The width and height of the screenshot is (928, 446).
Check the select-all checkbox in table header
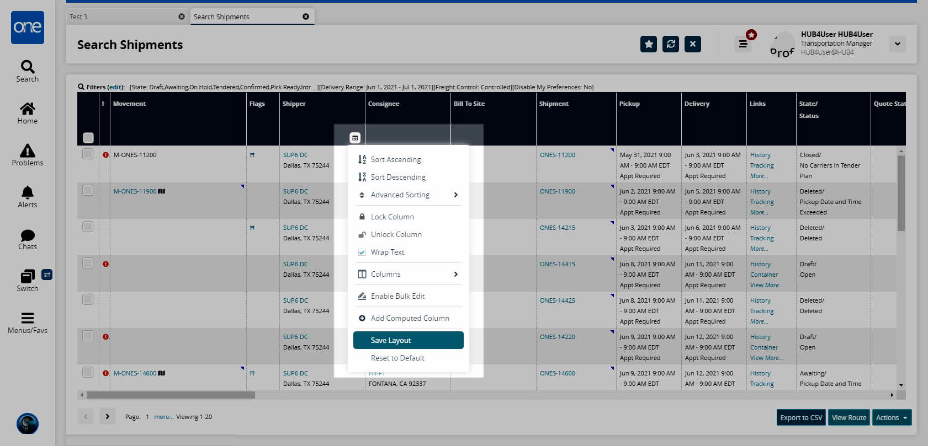click(x=88, y=137)
